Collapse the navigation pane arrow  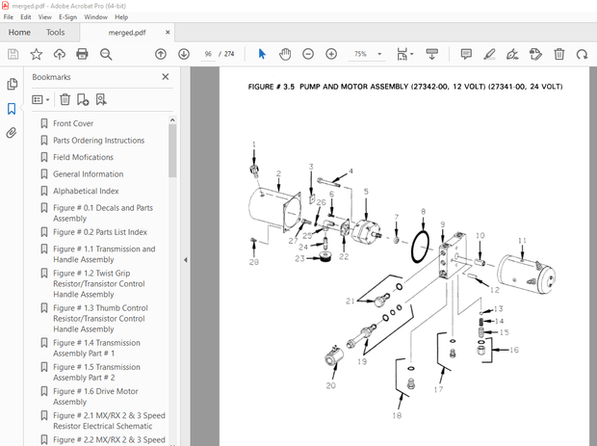pos(186,260)
